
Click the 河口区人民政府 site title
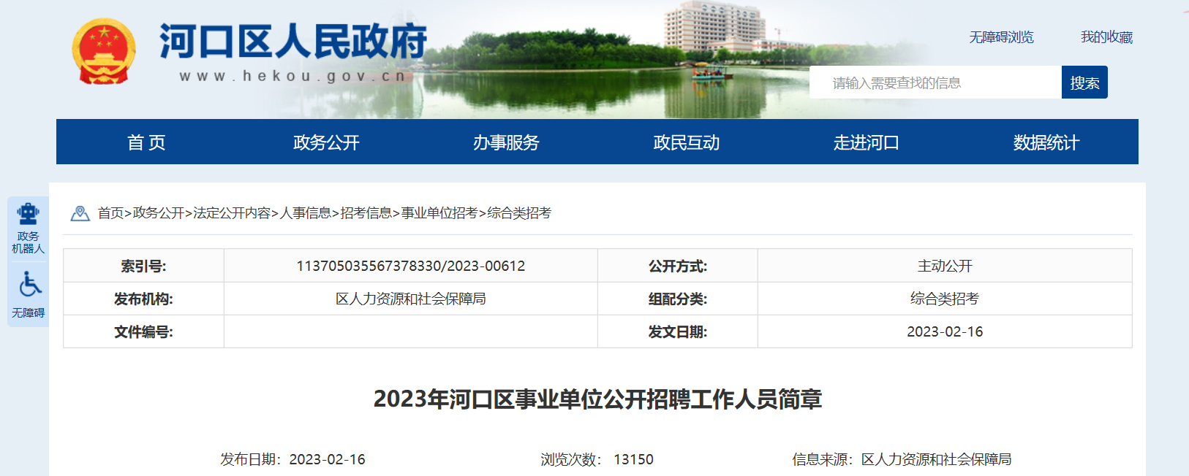tap(293, 41)
